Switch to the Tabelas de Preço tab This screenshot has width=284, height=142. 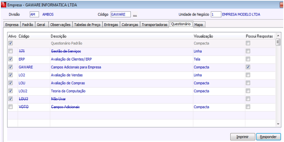pyautogui.click(x=88, y=25)
